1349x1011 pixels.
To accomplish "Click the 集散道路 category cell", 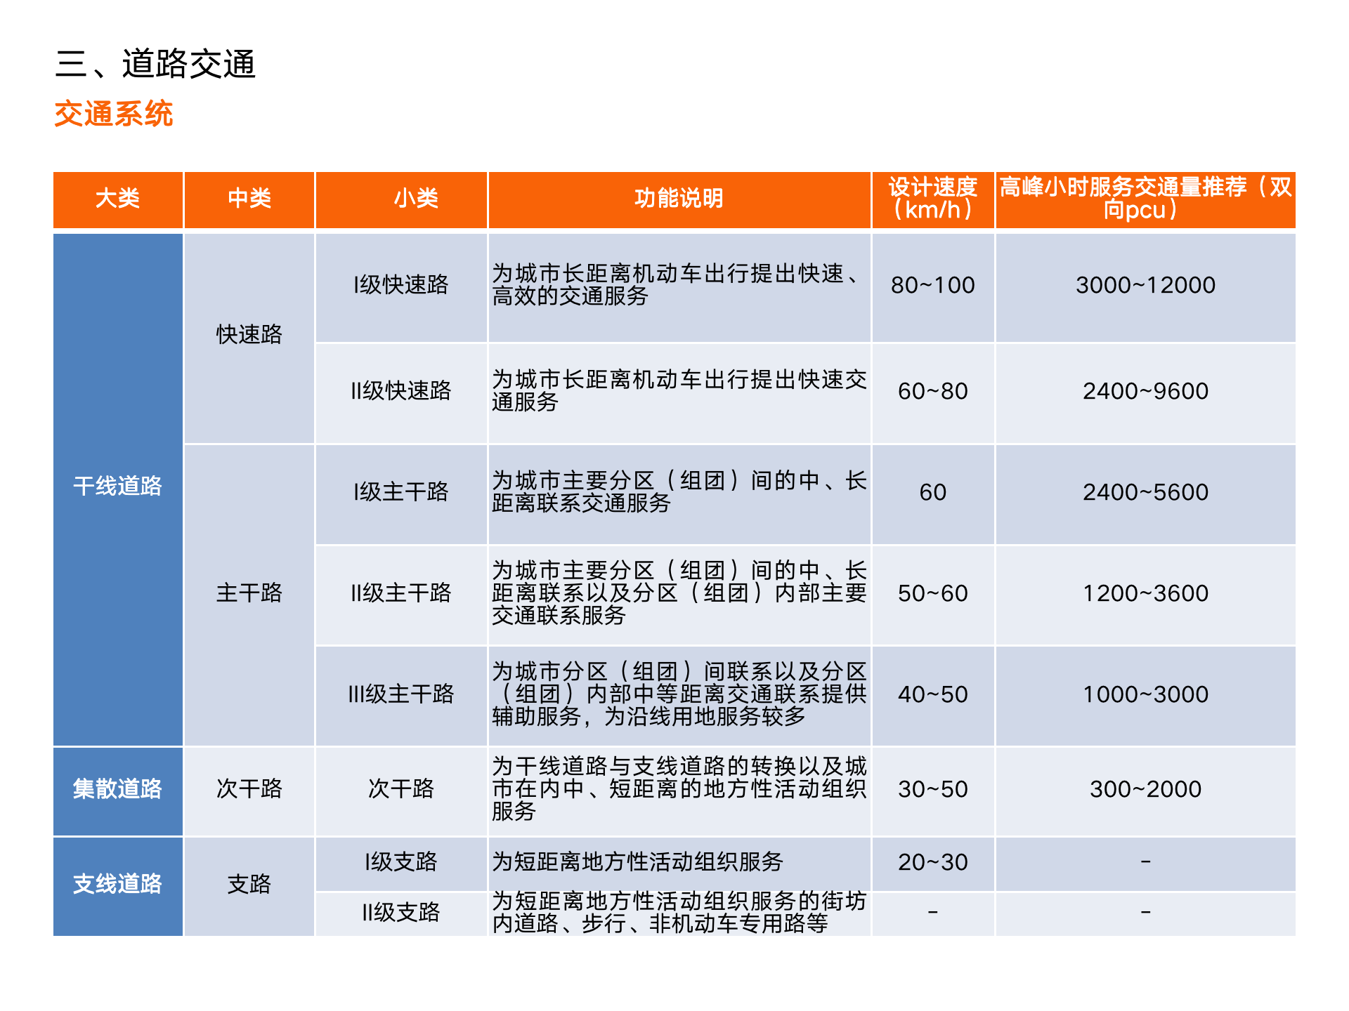I will click(x=117, y=789).
